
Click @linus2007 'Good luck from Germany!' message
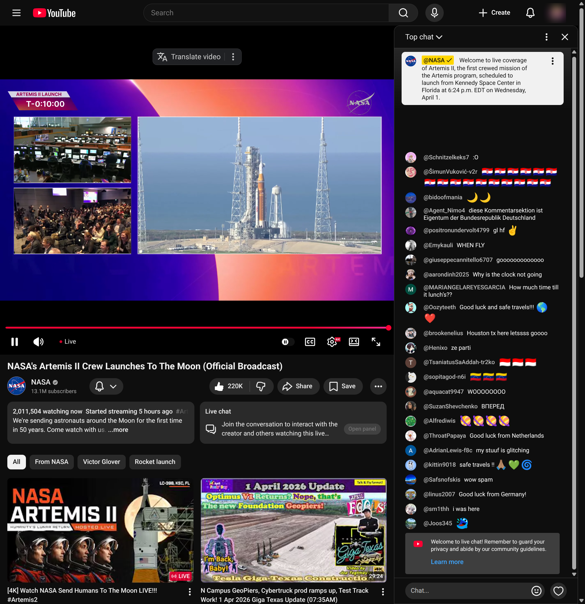click(492, 494)
